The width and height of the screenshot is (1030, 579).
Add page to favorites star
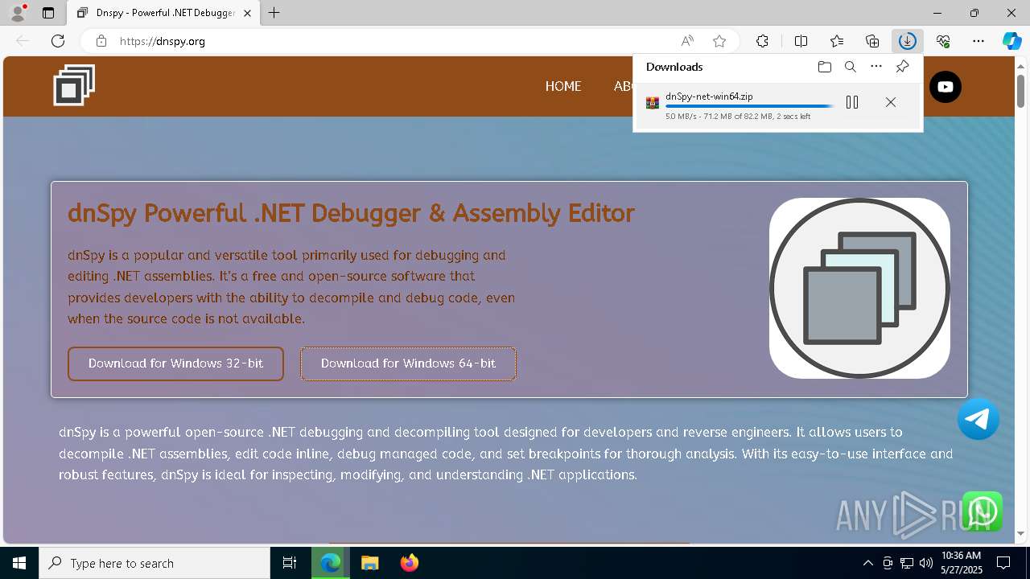point(719,41)
